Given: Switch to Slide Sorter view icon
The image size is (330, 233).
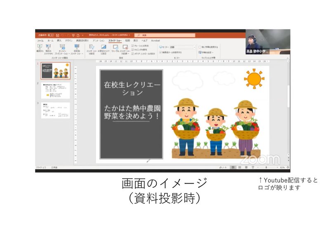Looking at the screenshot, I should pos(240,167).
